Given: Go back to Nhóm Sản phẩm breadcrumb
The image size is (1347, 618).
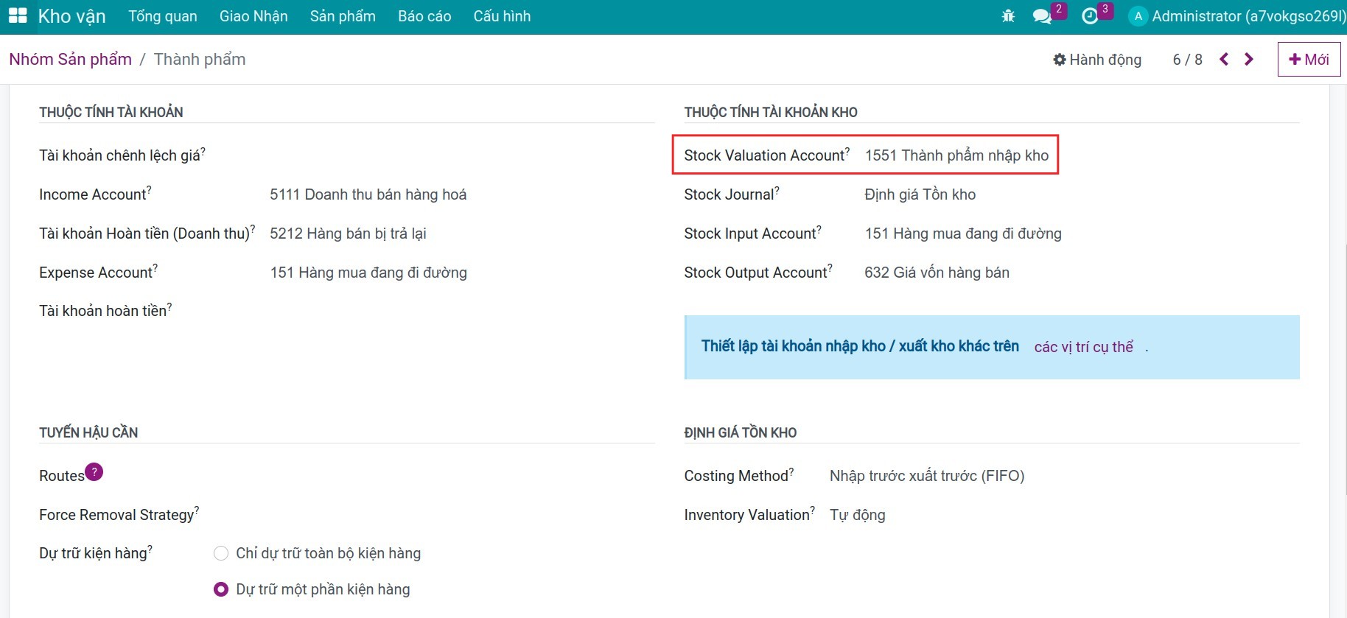Looking at the screenshot, I should [x=71, y=59].
